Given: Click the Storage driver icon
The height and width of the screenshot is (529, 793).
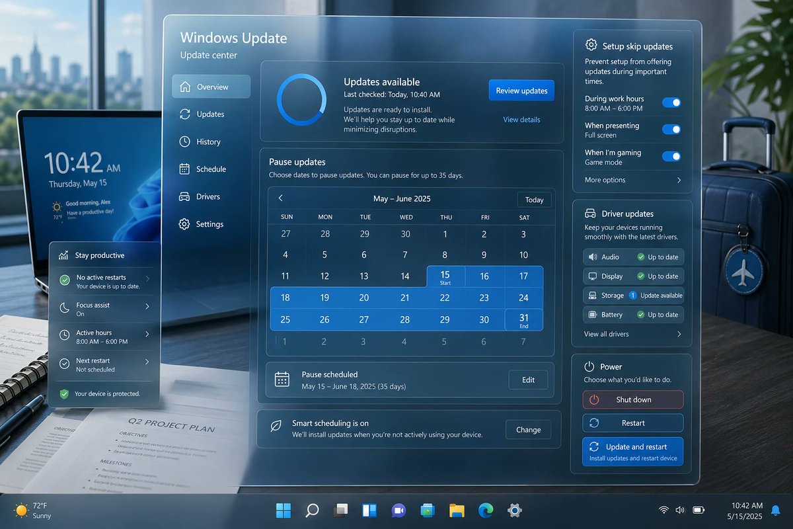Looking at the screenshot, I should [591, 296].
